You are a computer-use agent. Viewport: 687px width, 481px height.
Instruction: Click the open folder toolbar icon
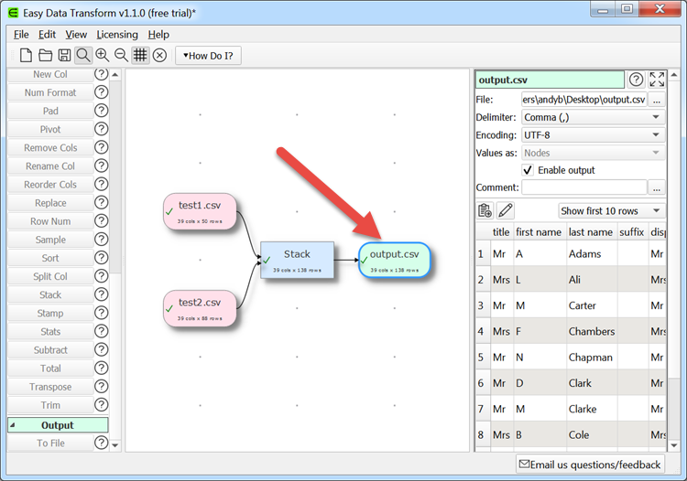pos(45,56)
